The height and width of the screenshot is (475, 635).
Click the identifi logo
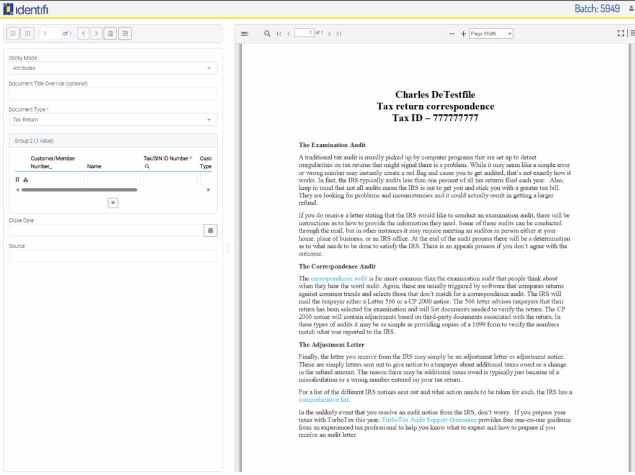coord(25,9)
